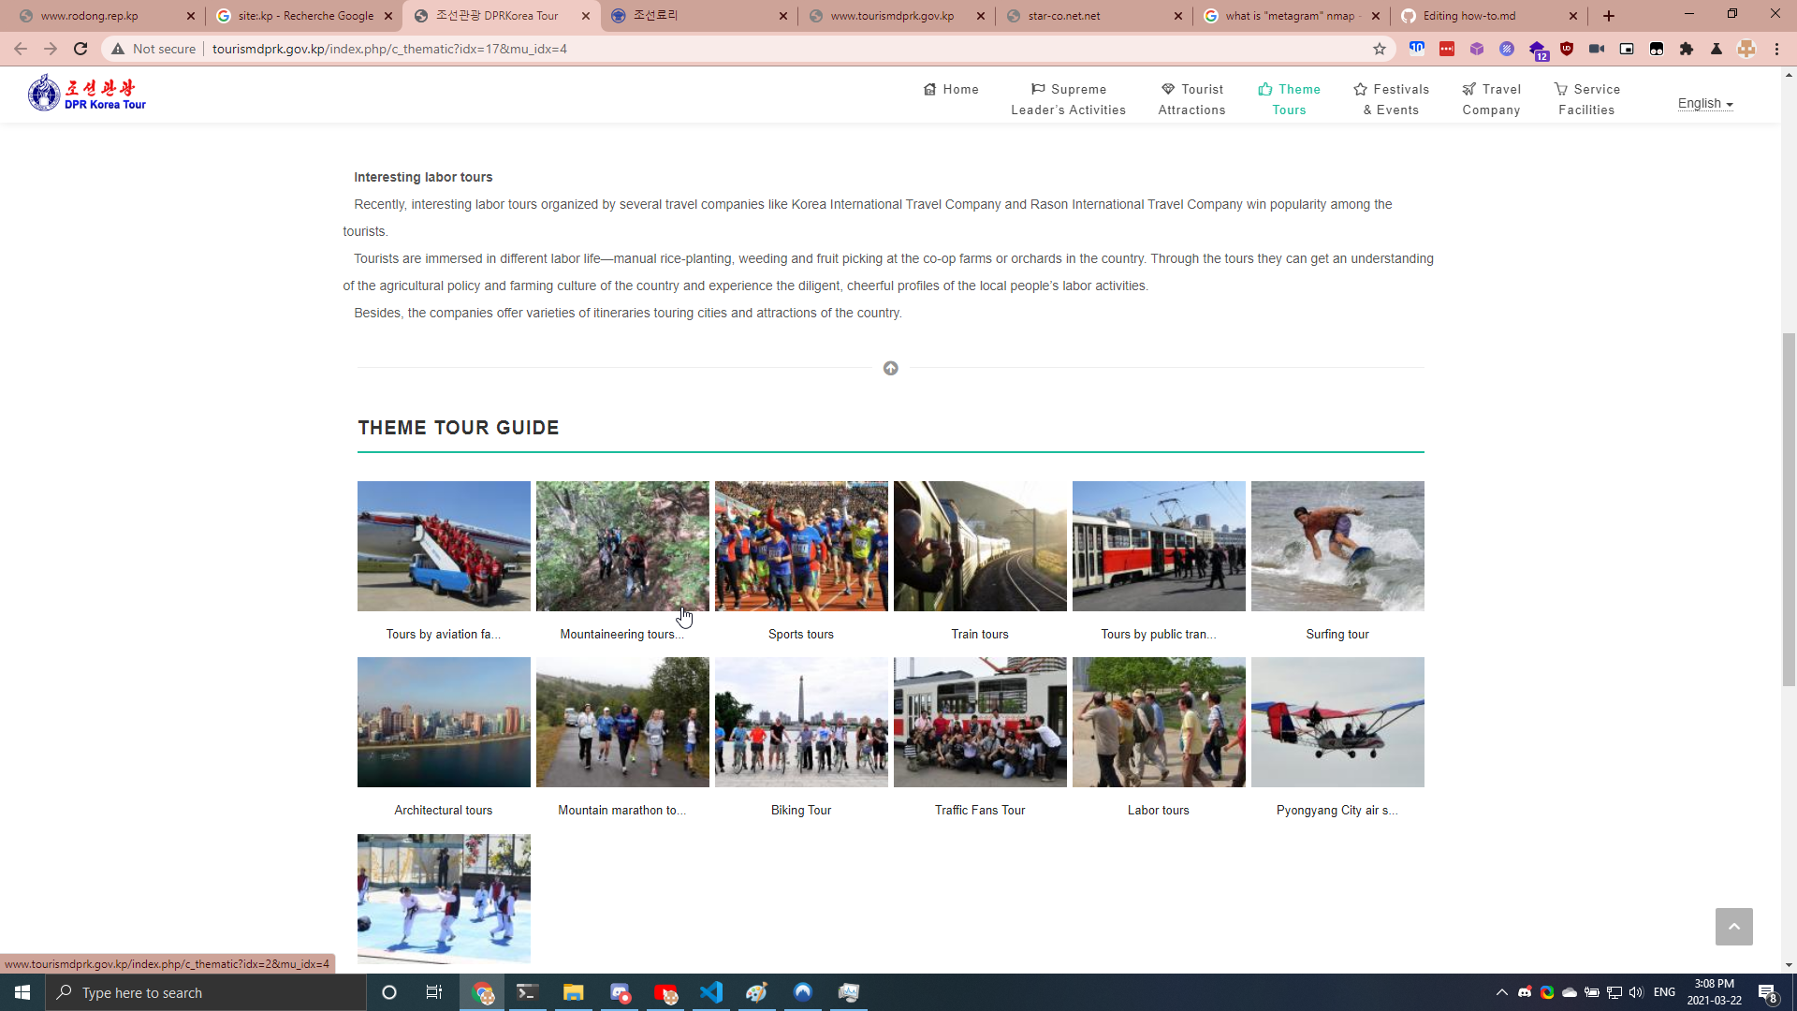Open the Traffic Fans Tour link
The image size is (1797, 1011).
pyautogui.click(x=979, y=810)
